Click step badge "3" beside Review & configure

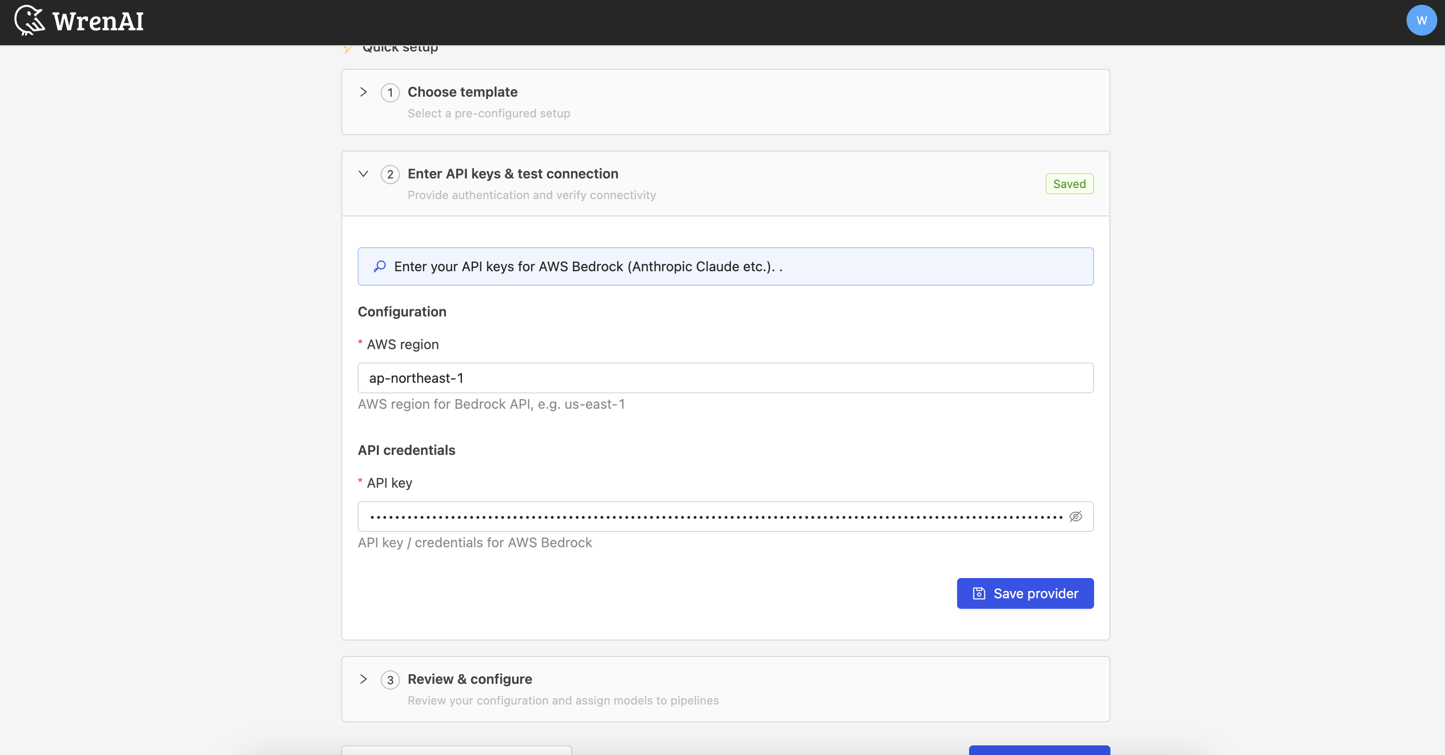click(390, 680)
